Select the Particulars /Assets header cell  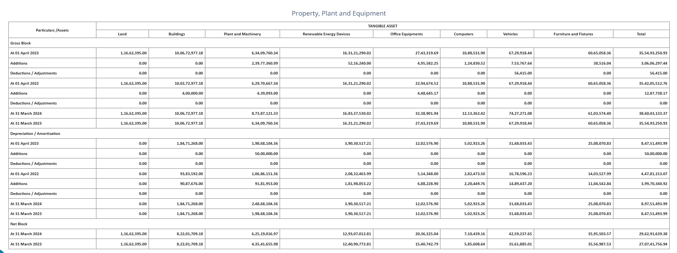(52, 30)
